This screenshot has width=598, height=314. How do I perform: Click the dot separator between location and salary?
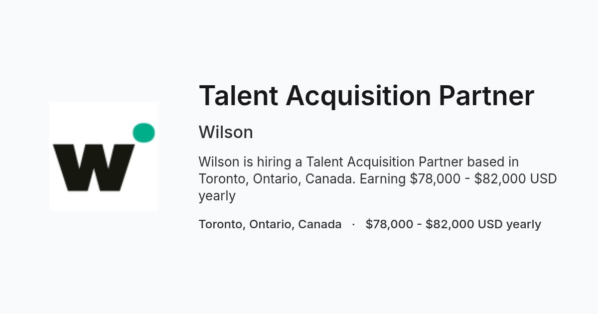coord(353,224)
